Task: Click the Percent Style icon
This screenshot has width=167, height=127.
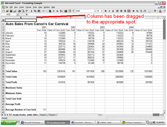Action: click(x=137, y=11)
